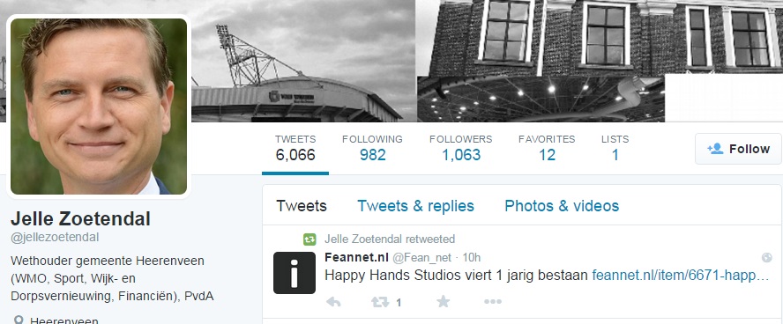Screen dimensions: 783x324
Task: Switch to Tweets & replies tab
Action: coord(415,206)
